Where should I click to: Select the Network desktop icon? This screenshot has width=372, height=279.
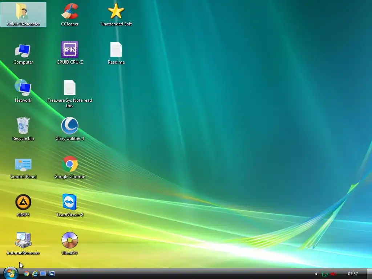(23, 91)
